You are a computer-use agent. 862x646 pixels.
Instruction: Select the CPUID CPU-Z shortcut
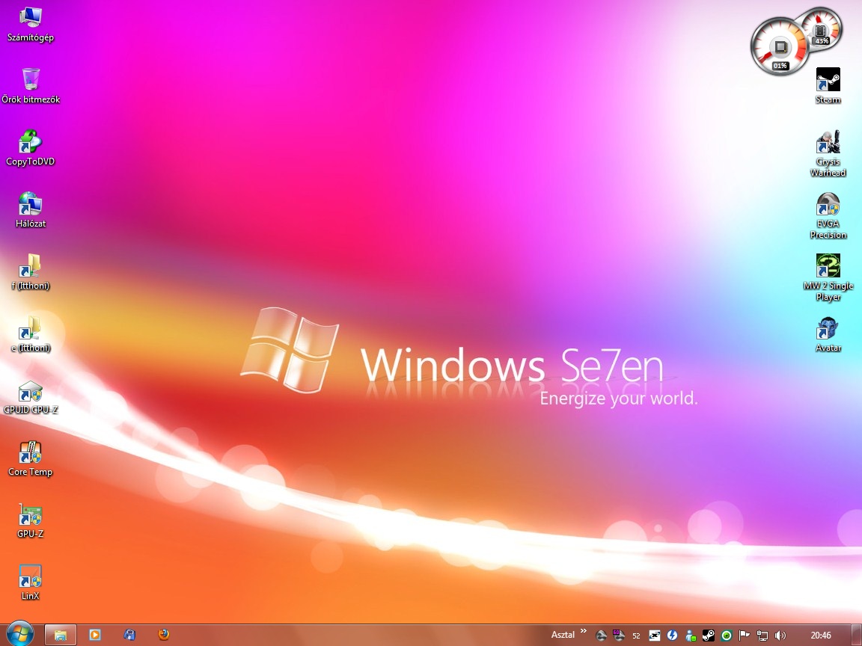click(30, 396)
